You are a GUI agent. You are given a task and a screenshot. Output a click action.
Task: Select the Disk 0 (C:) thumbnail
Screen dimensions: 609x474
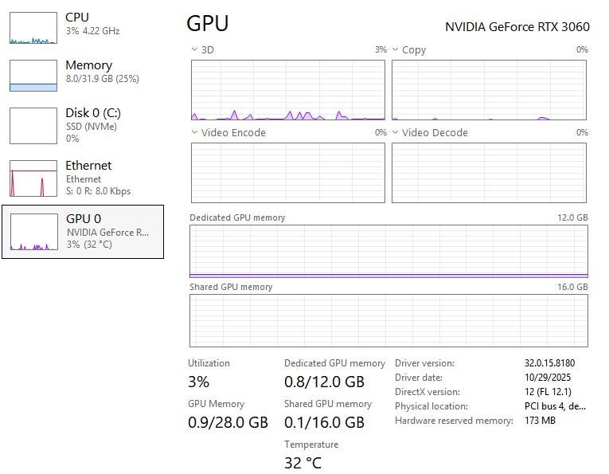coord(33,125)
